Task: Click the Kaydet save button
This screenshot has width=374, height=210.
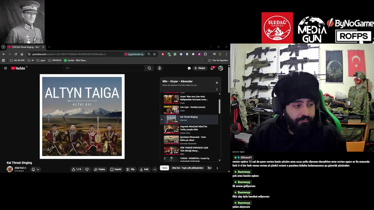Action: 116,169
